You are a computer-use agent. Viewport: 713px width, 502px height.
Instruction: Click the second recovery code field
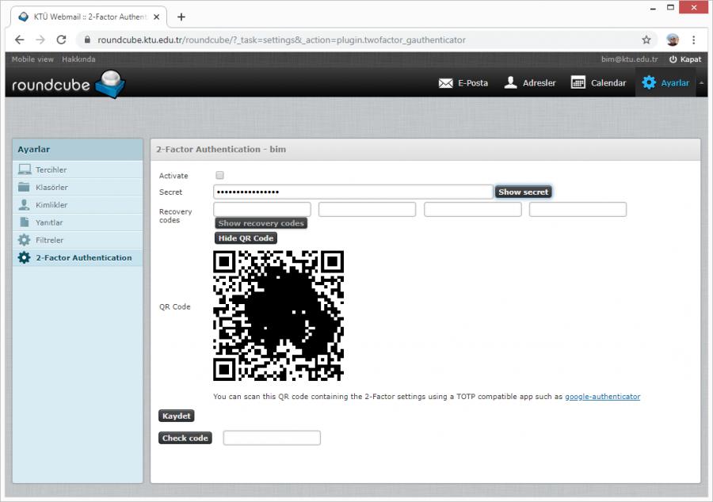(x=368, y=210)
